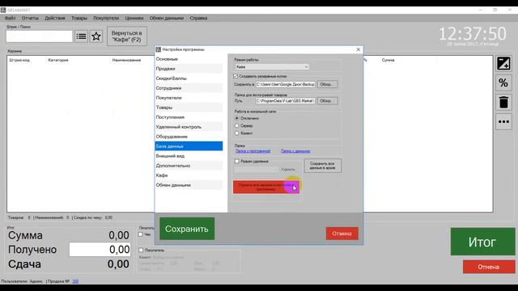Click the Штрих-код column header in the cart
The image size is (518, 291).
click(x=19, y=60)
